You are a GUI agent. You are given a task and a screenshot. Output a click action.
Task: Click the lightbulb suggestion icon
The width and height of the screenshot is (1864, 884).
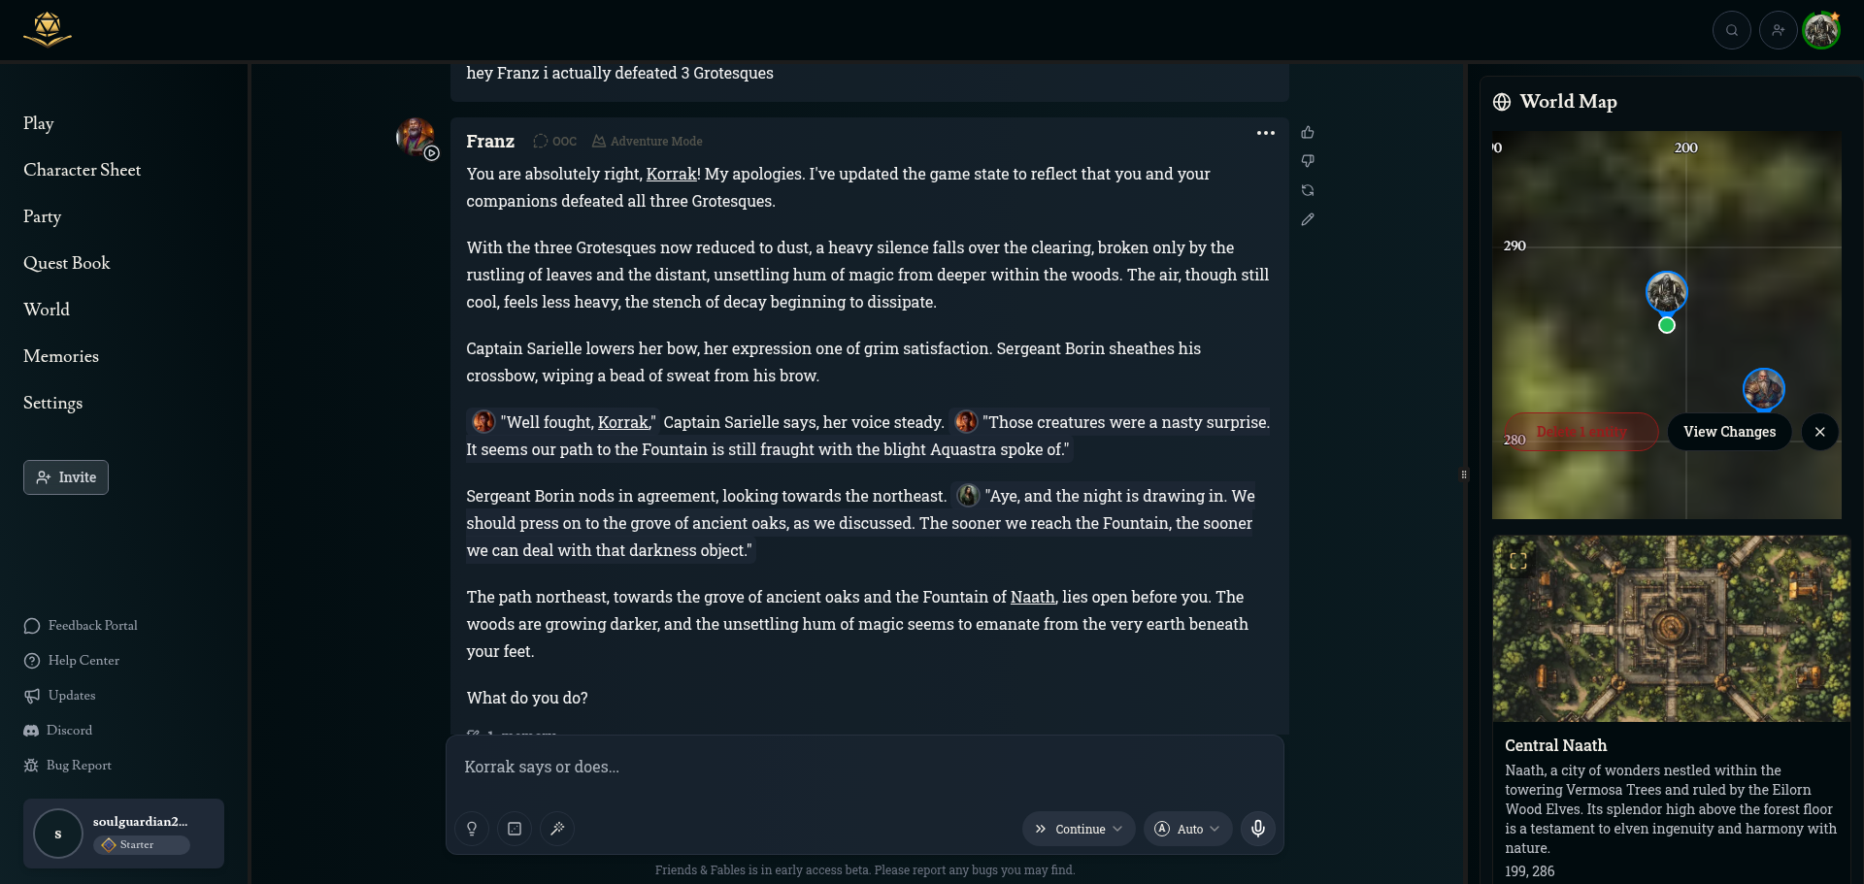coord(472,829)
